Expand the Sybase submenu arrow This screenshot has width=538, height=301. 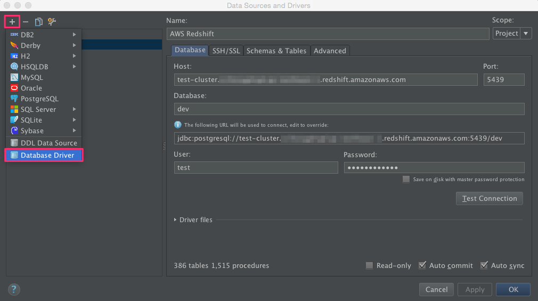pos(74,130)
